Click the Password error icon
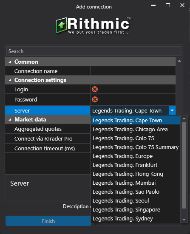 point(95,99)
